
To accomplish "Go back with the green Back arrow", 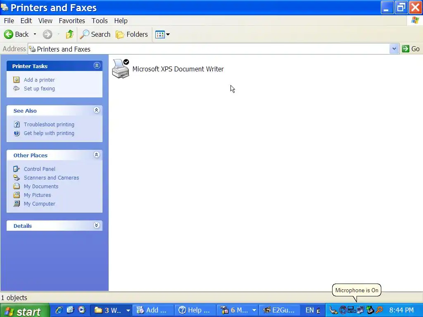I will point(16,34).
